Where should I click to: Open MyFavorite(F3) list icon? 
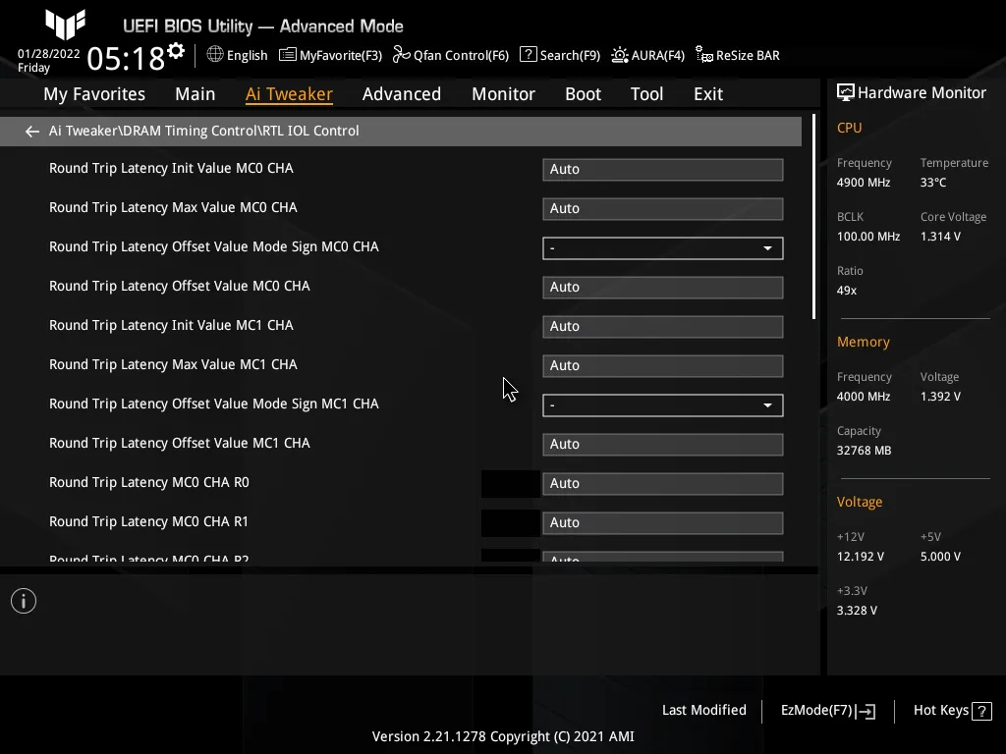click(x=288, y=55)
